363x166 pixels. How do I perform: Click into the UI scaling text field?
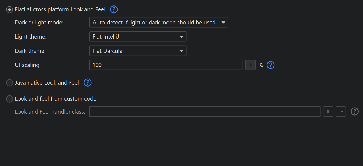coord(166,65)
